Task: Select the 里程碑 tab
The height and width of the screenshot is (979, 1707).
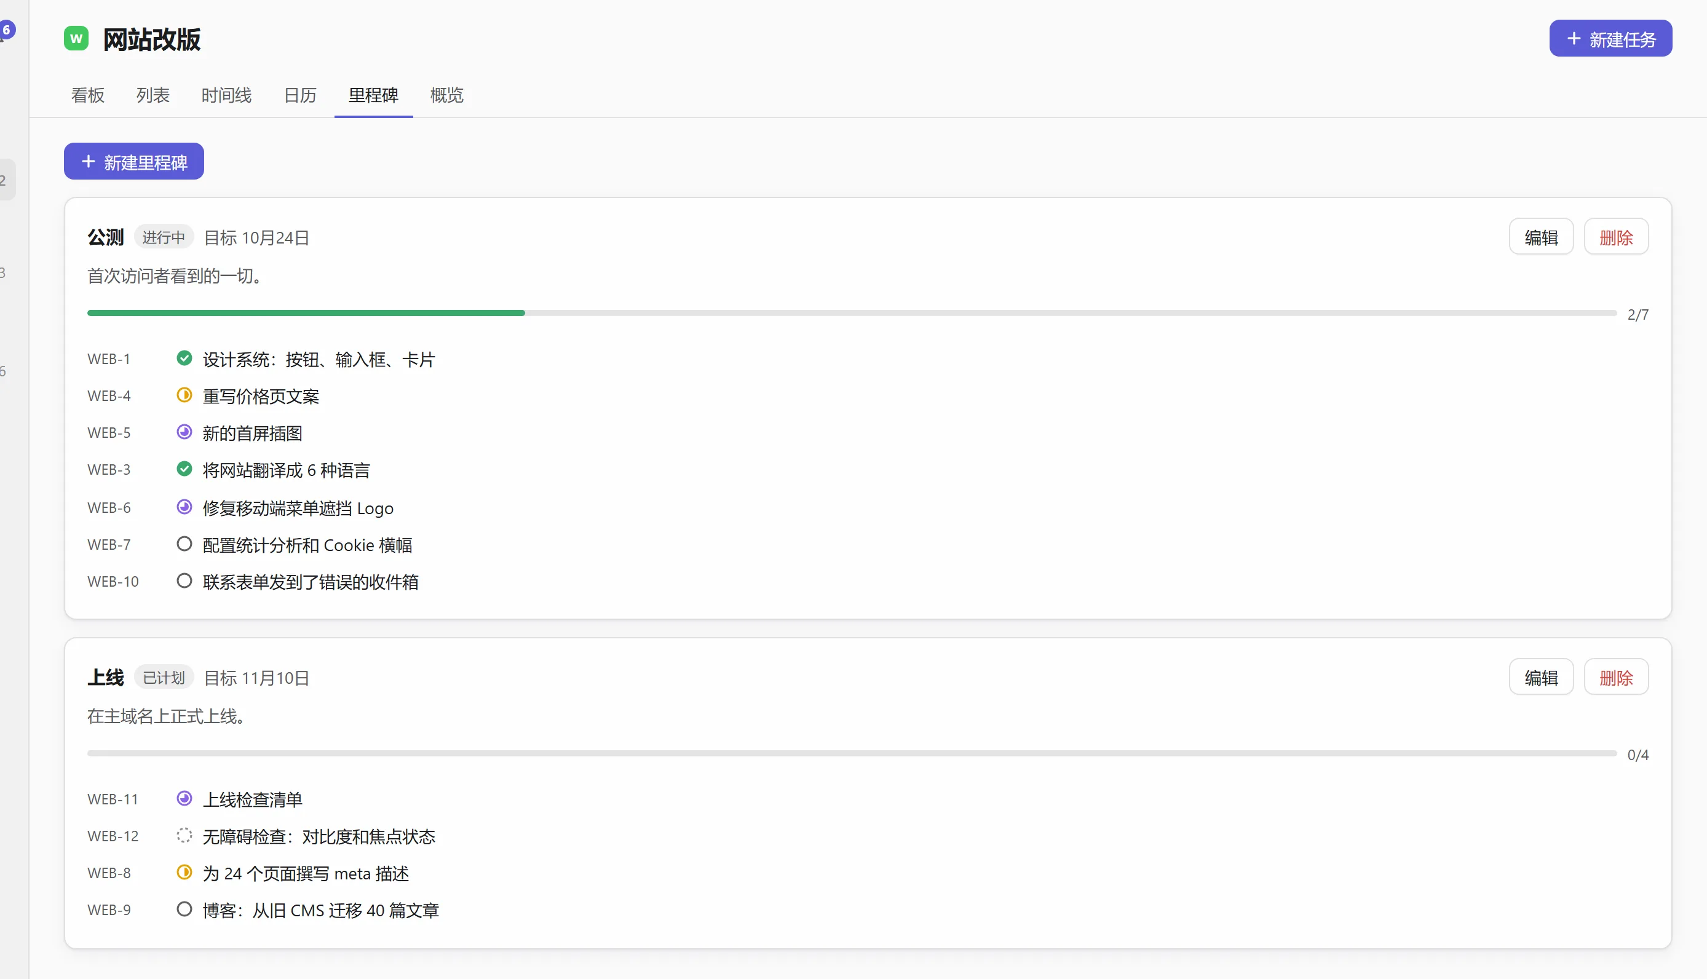Action: coord(374,95)
